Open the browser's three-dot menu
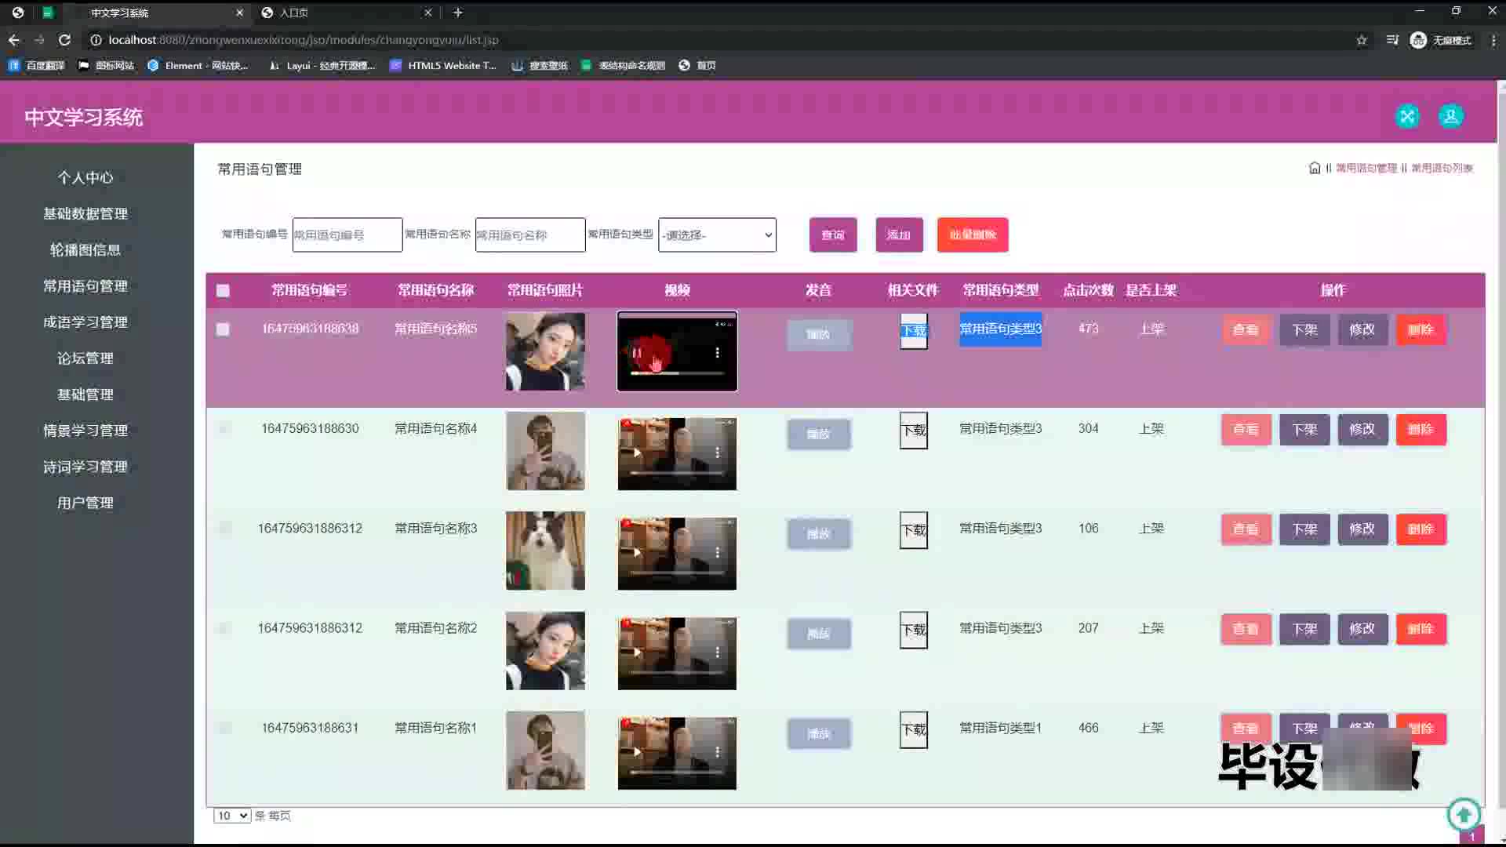This screenshot has width=1506, height=847. (1493, 40)
